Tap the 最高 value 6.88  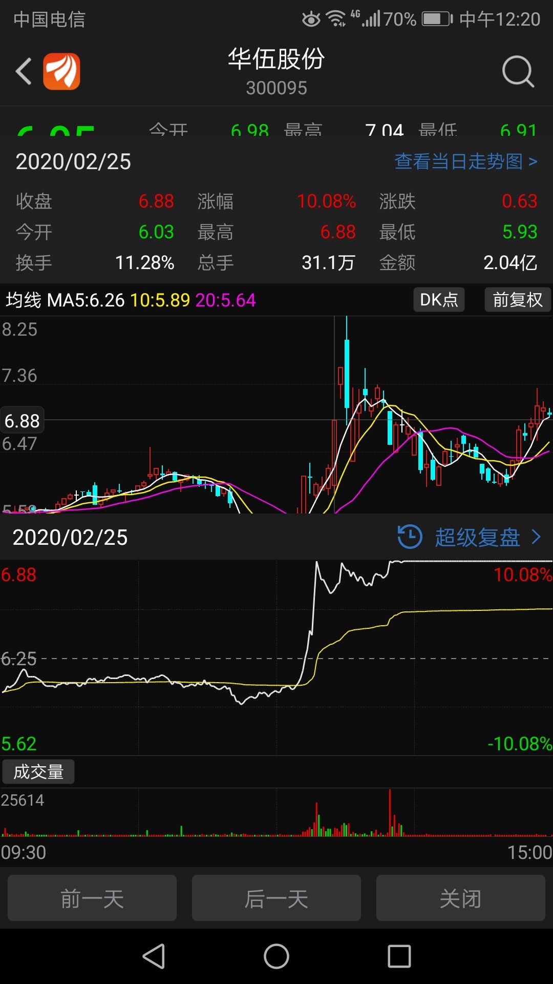click(x=338, y=232)
